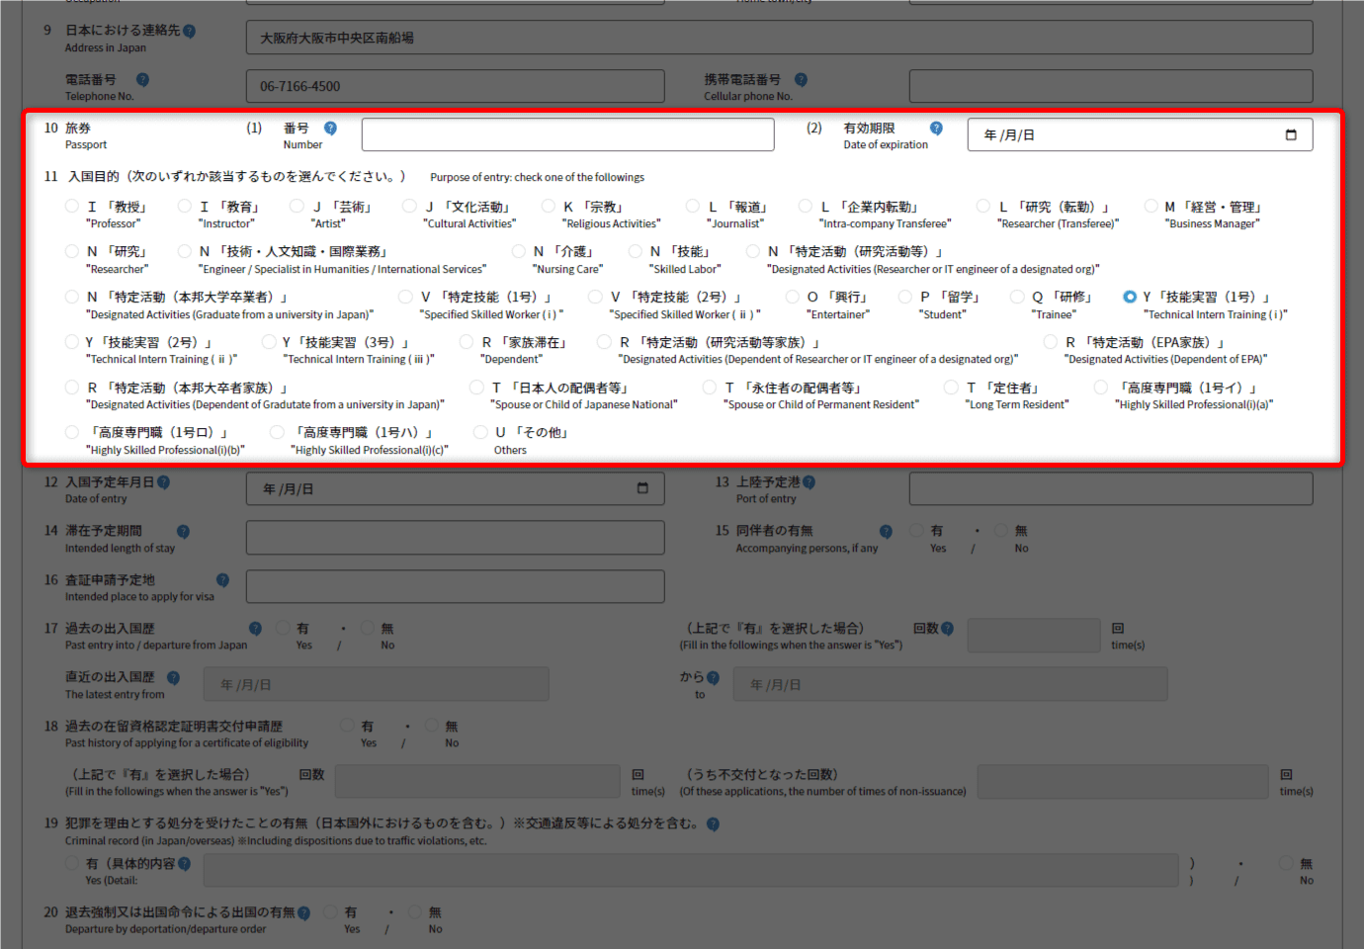Open calendar picker for Date of entry
The height and width of the screenshot is (949, 1364).
[642, 488]
